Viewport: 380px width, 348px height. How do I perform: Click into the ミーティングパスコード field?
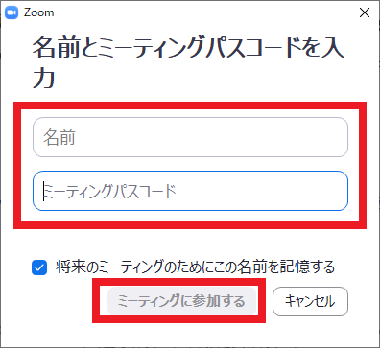tap(190, 191)
